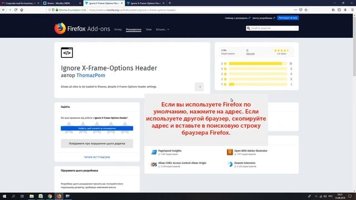Expand the add-on description toggle
The height and width of the screenshot is (200, 356).
[x=199, y=87]
